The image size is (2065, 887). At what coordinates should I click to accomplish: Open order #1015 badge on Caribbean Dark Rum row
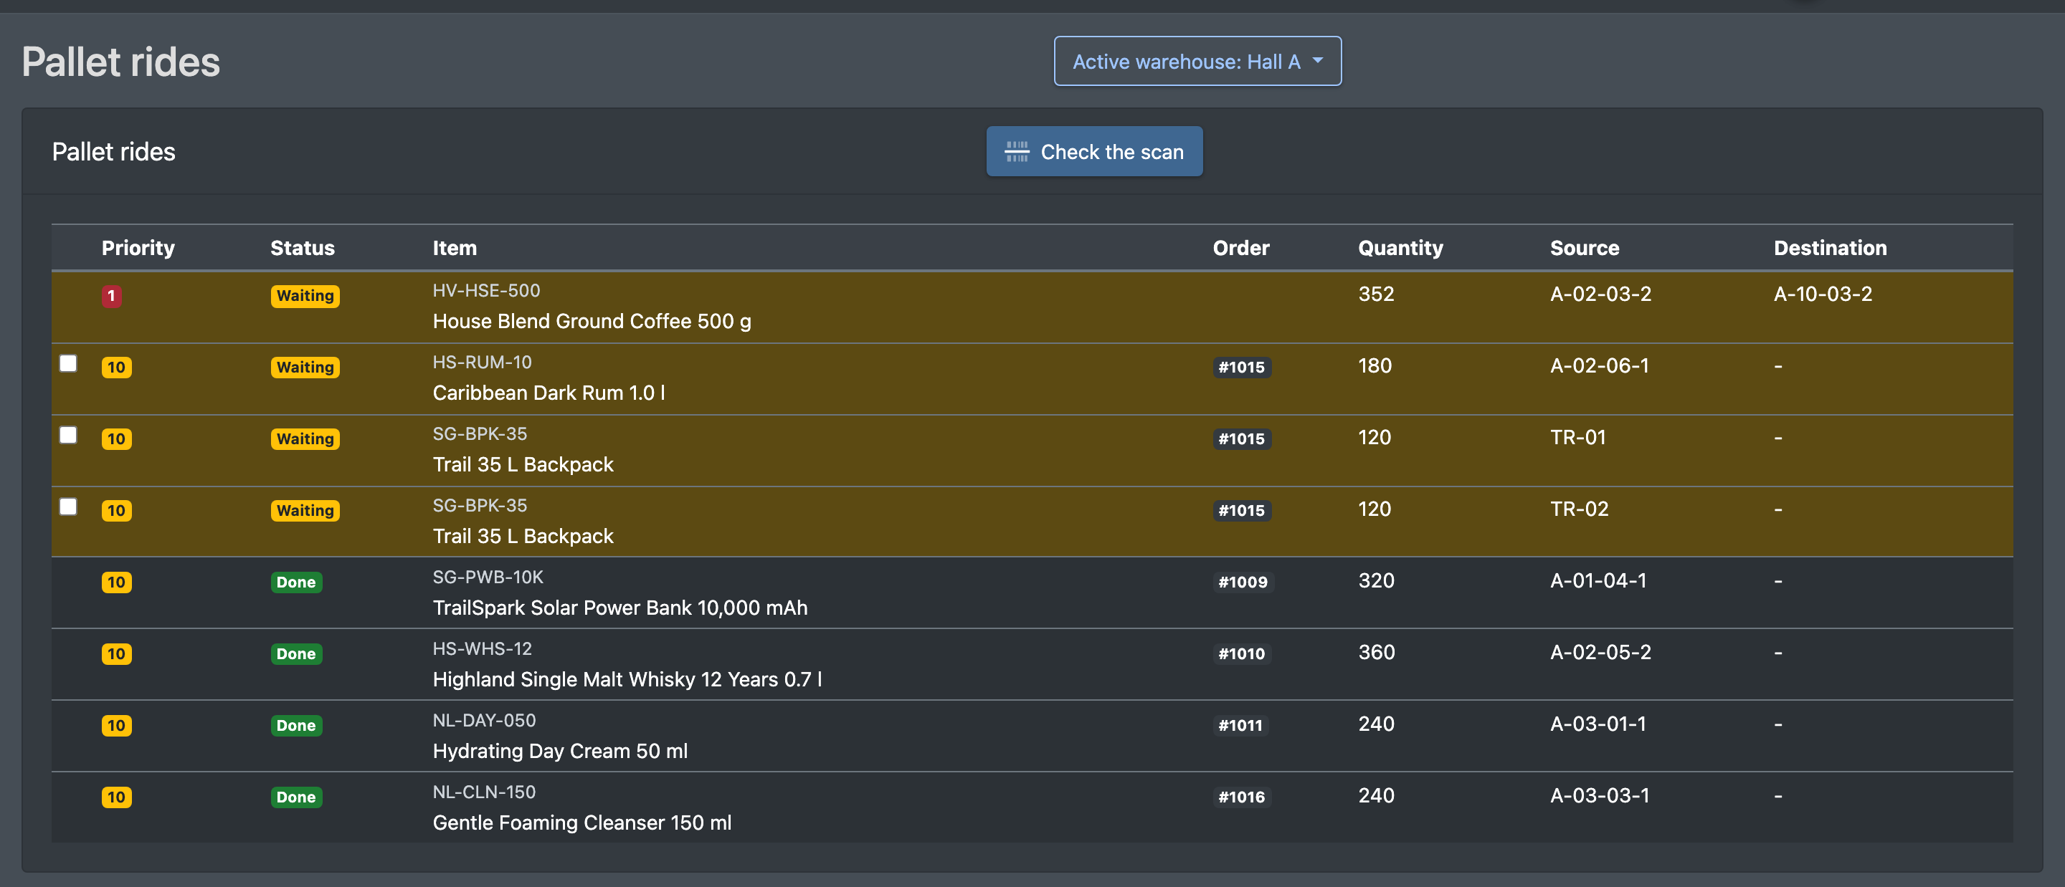[x=1242, y=367]
